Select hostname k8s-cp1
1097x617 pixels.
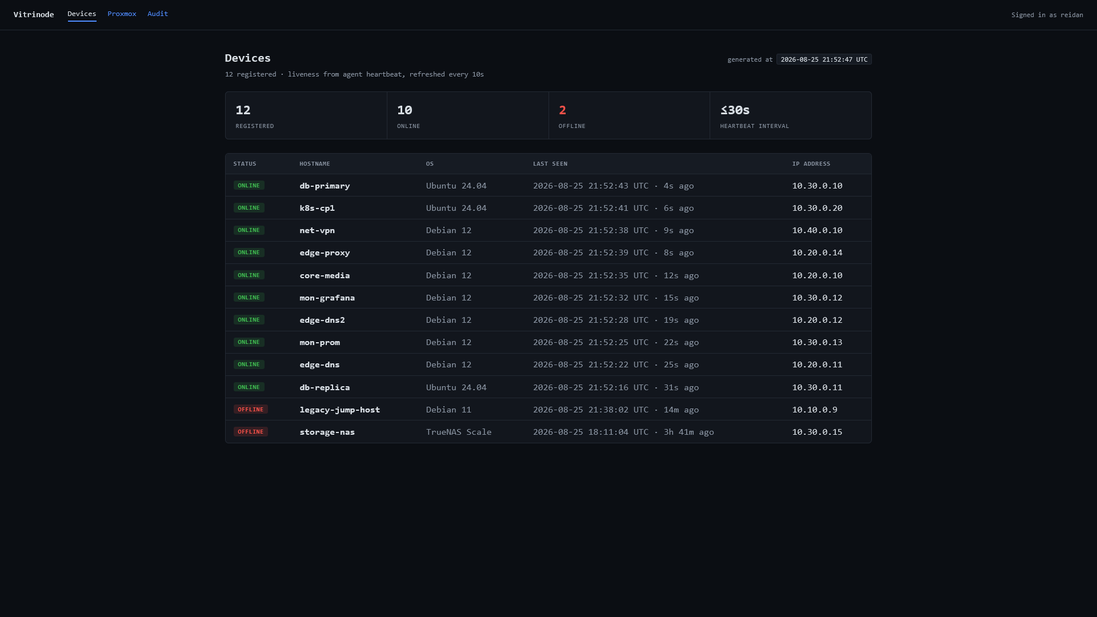click(x=317, y=208)
